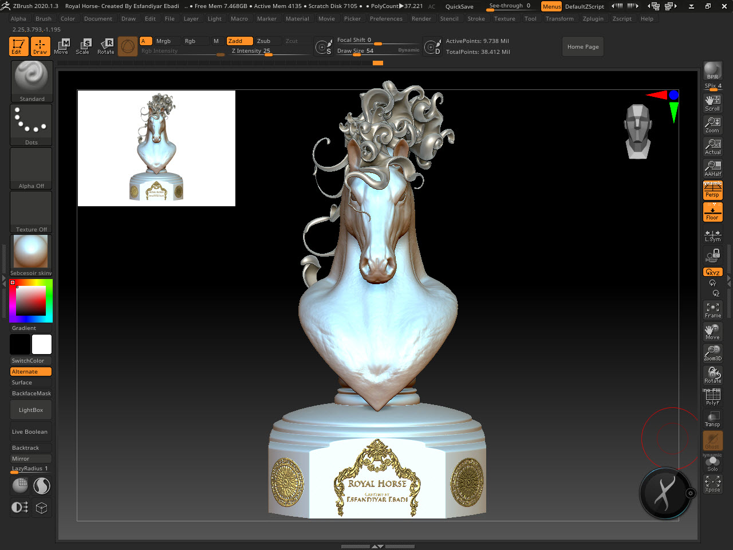Click the AAHalf view icon
733x550 pixels.
point(712,168)
